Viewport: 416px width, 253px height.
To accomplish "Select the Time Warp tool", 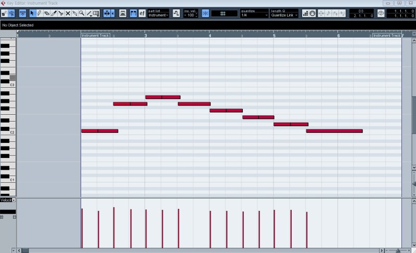I will tap(96, 13).
